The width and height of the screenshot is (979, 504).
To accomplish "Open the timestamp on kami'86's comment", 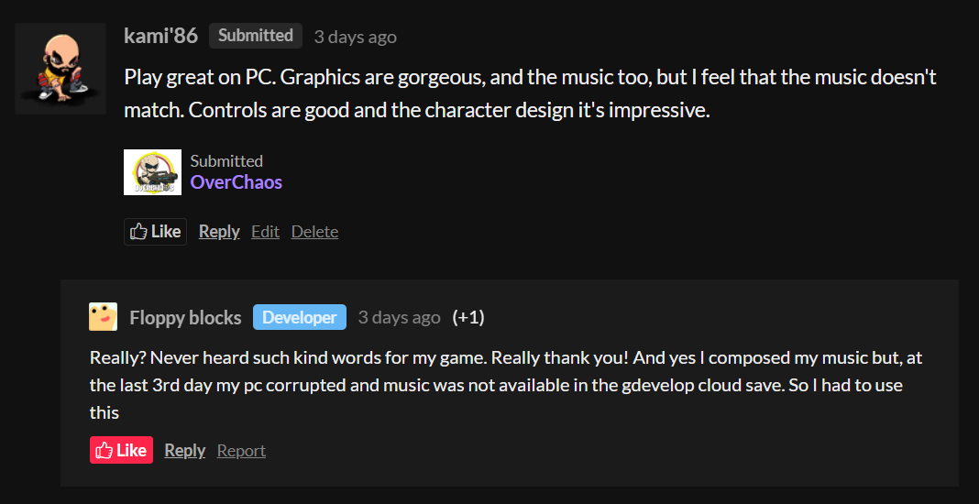I will (355, 37).
